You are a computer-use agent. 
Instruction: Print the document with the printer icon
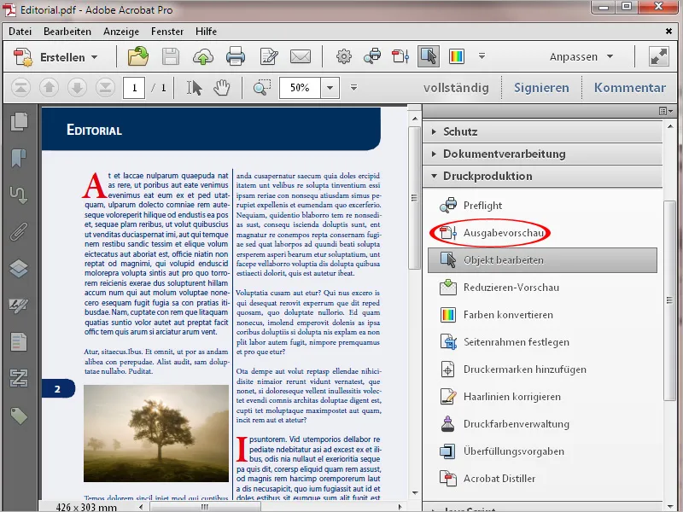click(236, 57)
